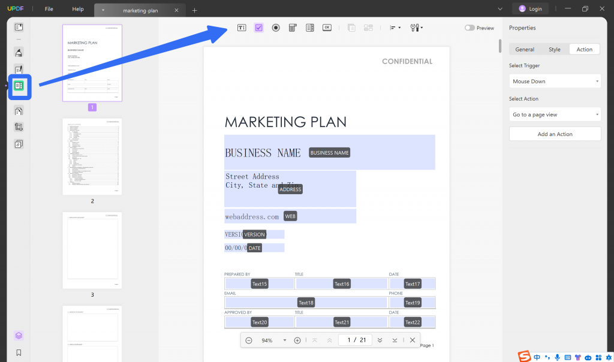Open the Edit PDF tool in the sidebar
The image size is (614, 362).
click(x=19, y=70)
